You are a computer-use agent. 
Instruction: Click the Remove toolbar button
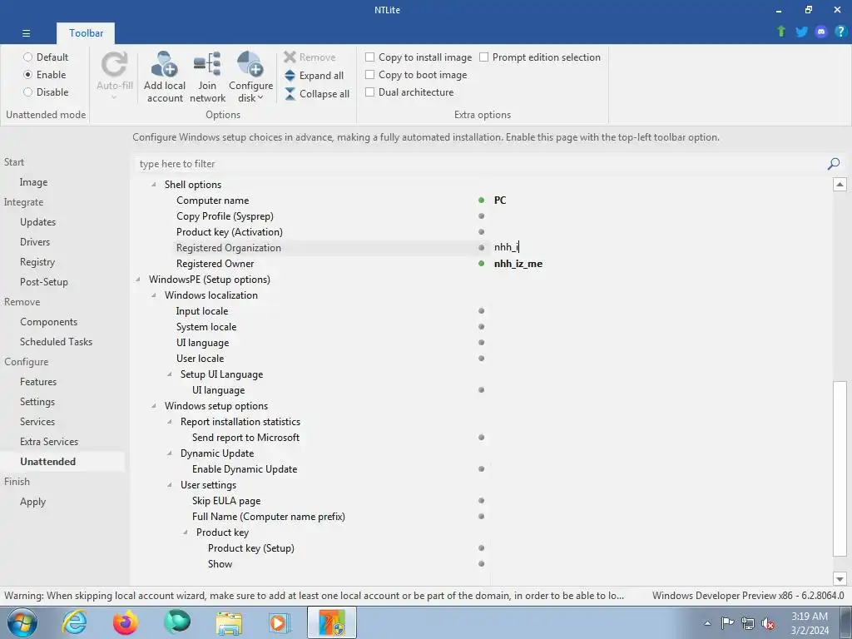(310, 57)
